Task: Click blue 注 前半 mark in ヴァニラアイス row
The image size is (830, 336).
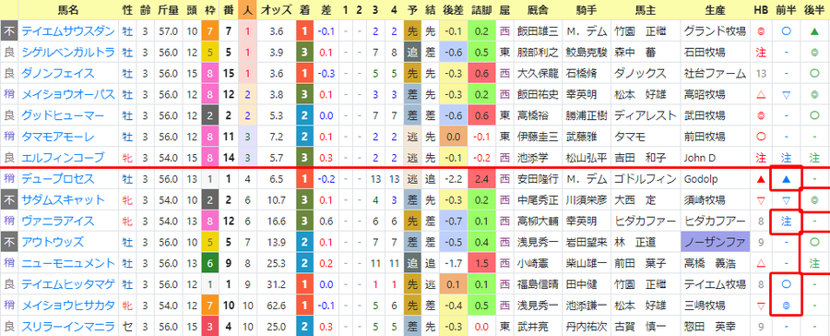Action: pos(786,222)
